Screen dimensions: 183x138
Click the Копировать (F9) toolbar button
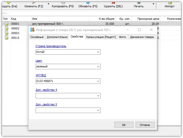click(x=63, y=5)
